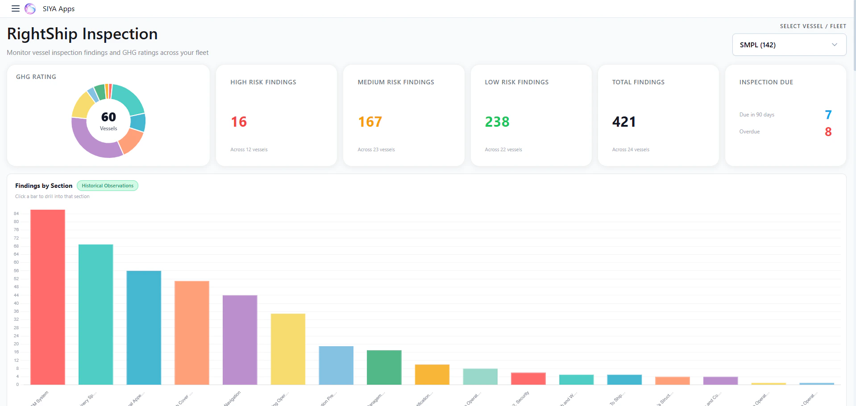856x406 pixels.
Task: Click the Due in 90 days value 7
Action: (828, 115)
